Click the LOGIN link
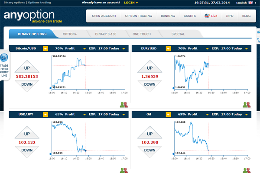Screen dimensions: 260x173 (x=131, y=3)
